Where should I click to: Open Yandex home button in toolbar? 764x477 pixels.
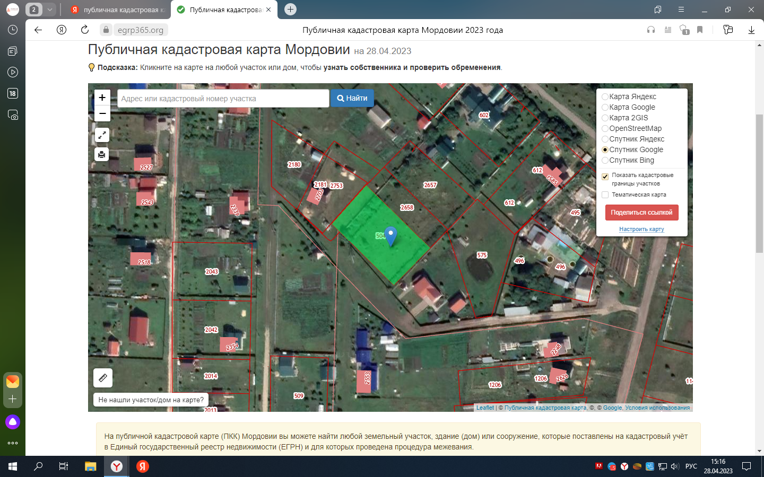tap(62, 30)
